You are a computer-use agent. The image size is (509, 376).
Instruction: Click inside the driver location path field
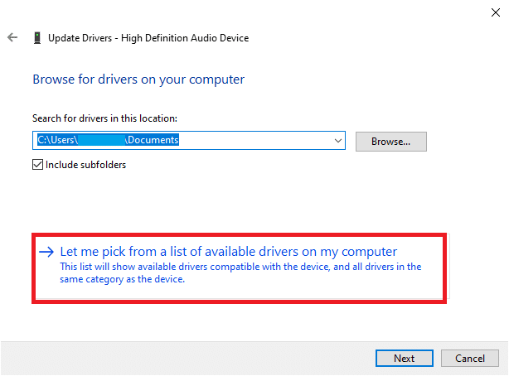tap(249, 141)
